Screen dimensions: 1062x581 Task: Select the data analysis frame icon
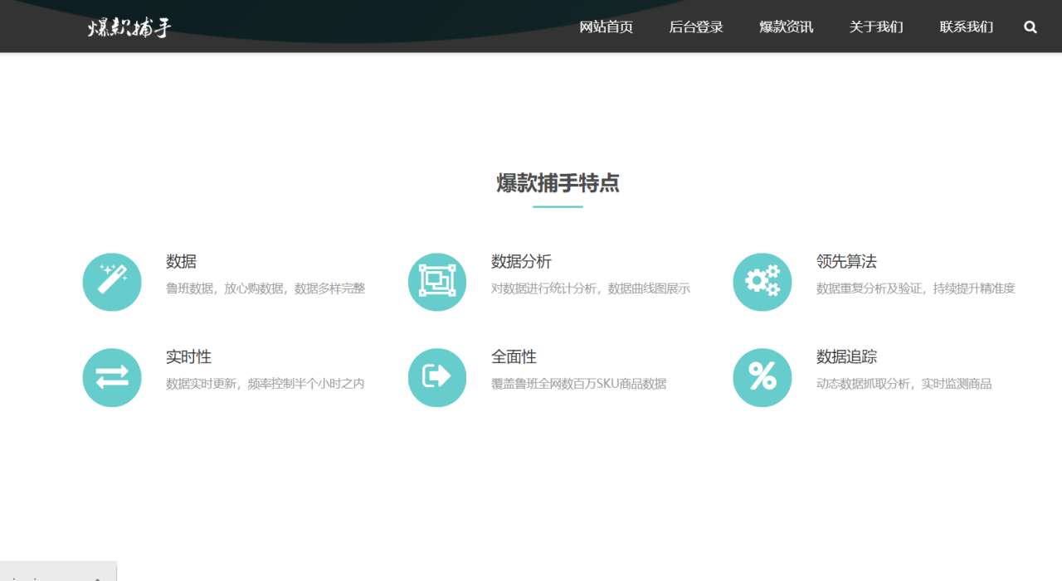pos(437,282)
